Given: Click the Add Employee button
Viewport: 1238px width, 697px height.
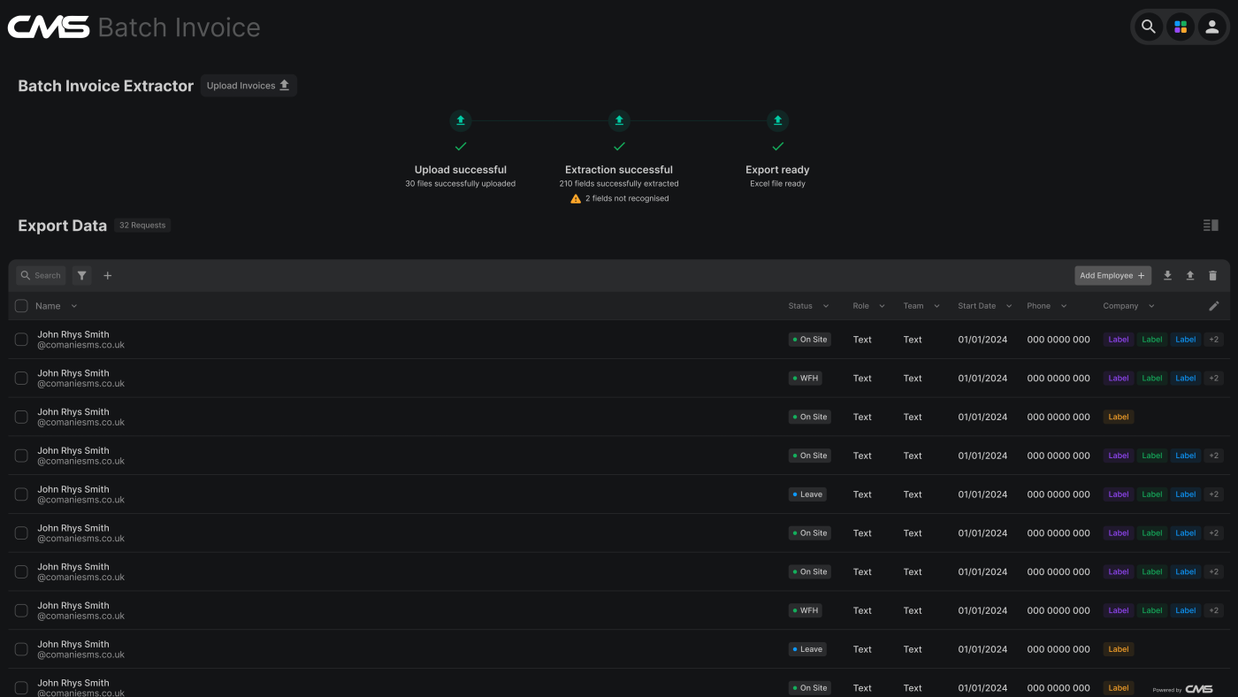Looking at the screenshot, I should pos(1112,275).
